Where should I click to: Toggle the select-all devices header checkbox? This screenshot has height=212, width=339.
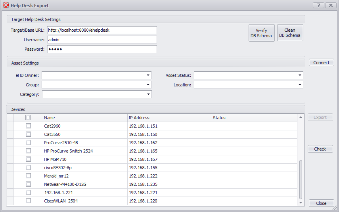point(28,118)
